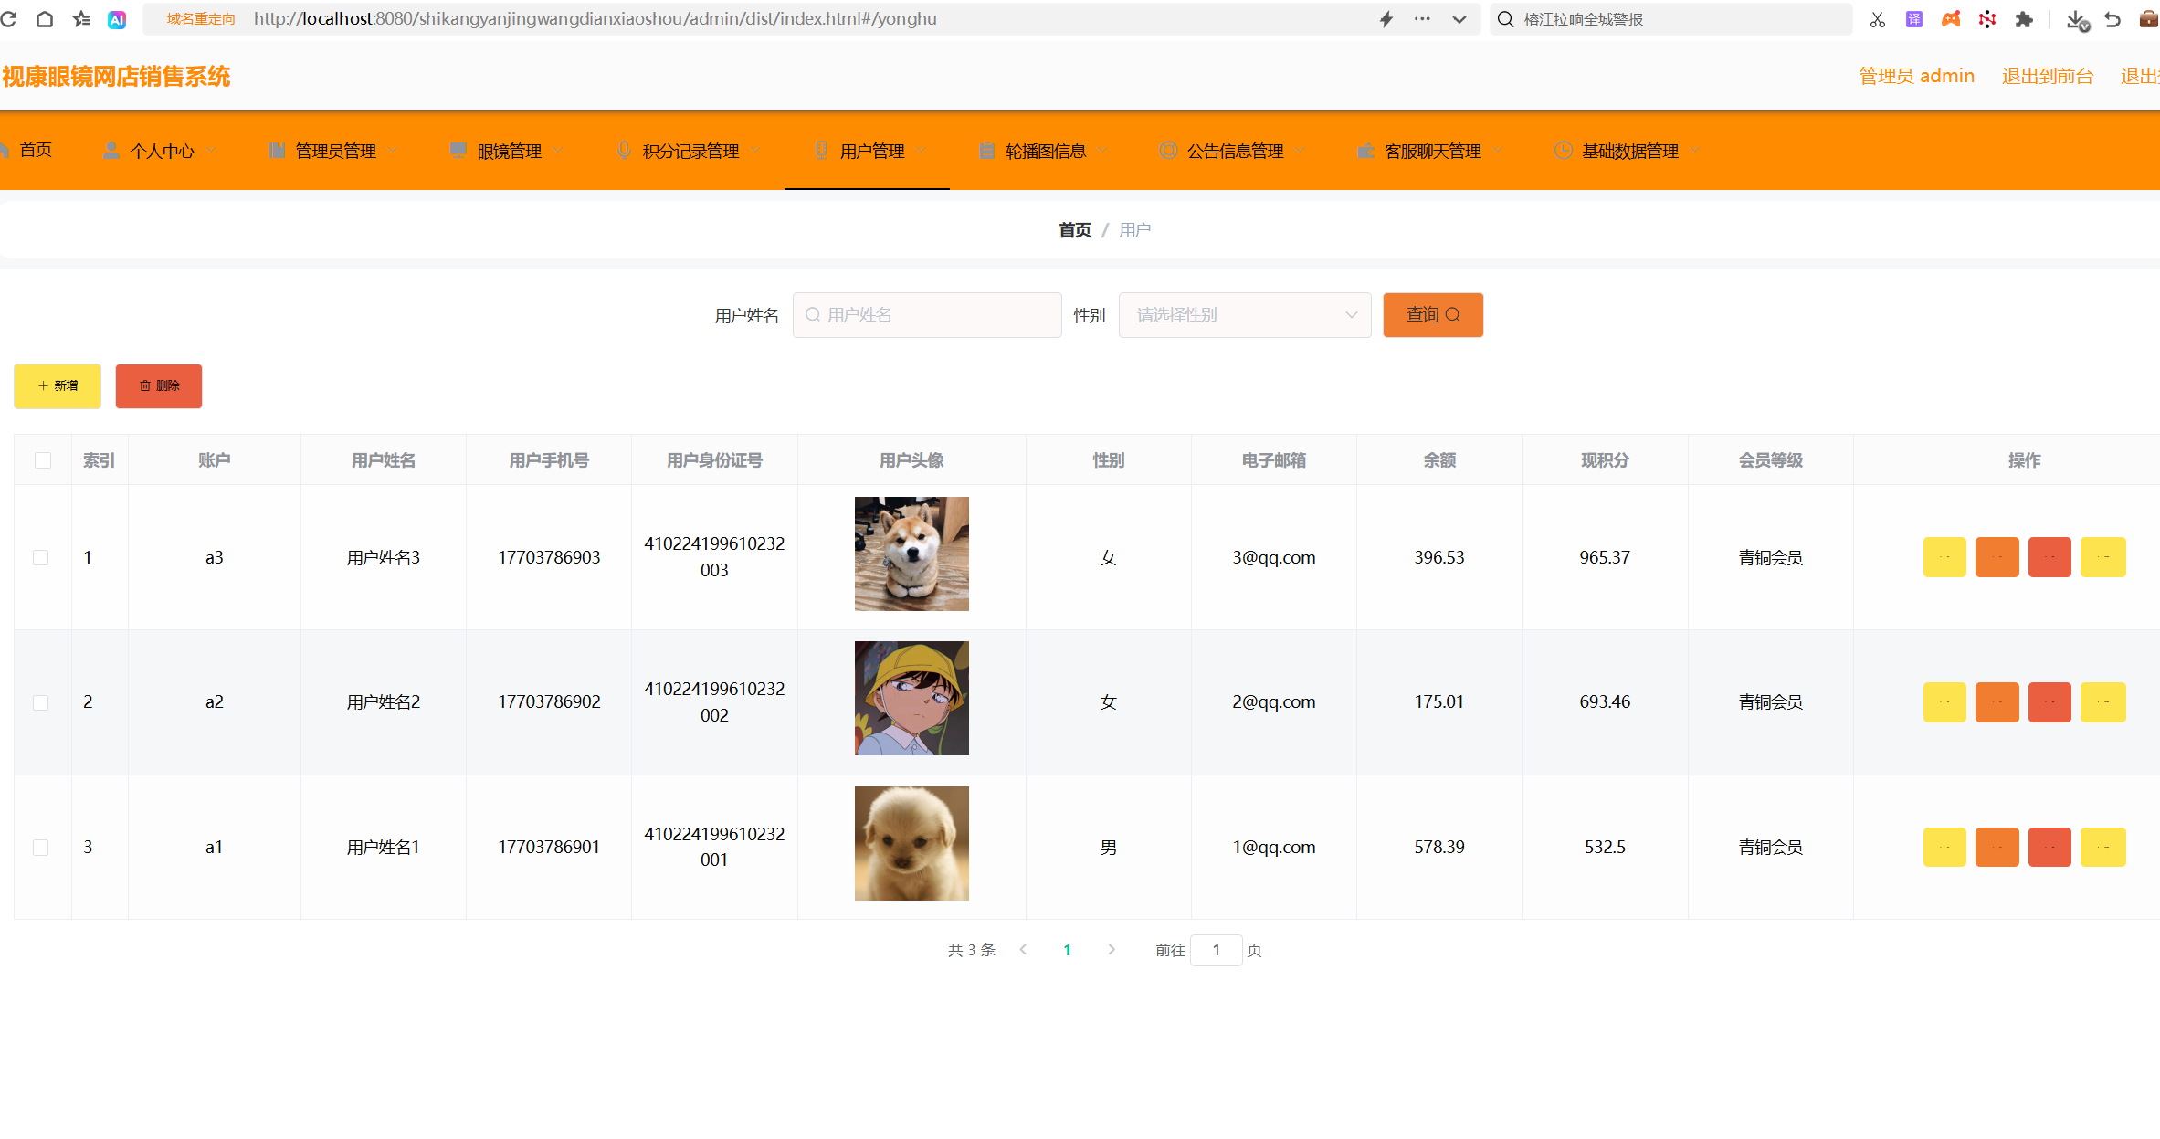The width and height of the screenshot is (2160, 1139).
Task: Click the person icon beside 个人中心
Action: click(111, 150)
